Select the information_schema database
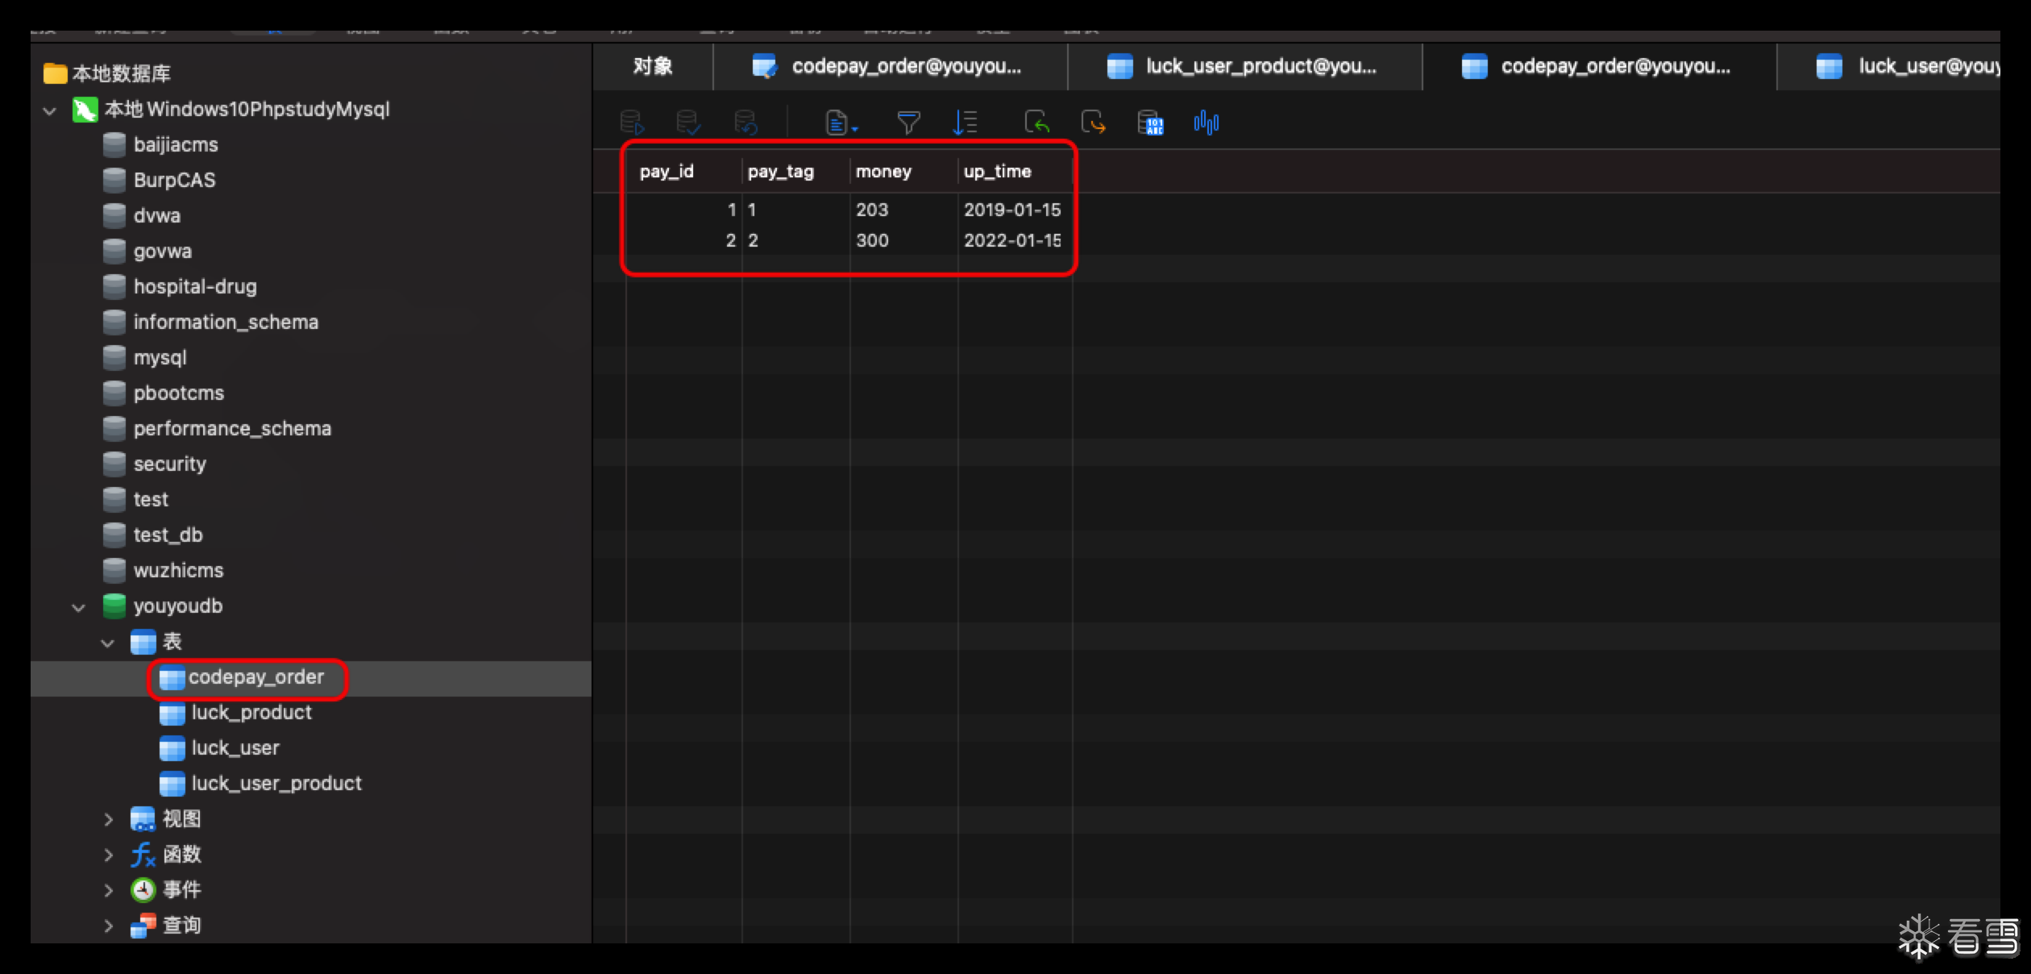This screenshot has width=2031, height=974. 226,322
